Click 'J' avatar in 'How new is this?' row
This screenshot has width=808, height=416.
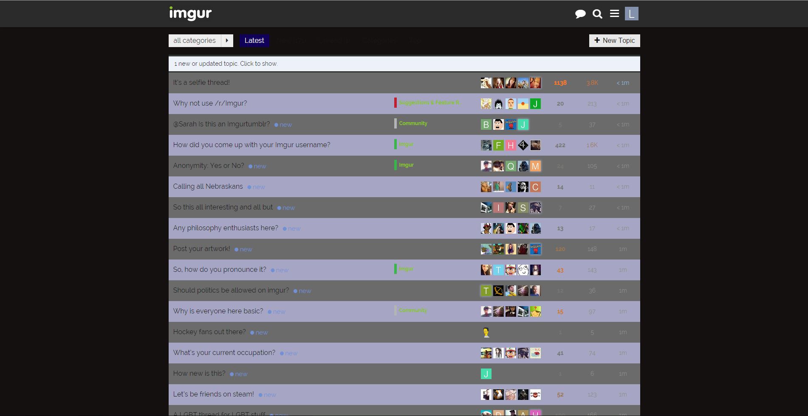[486, 374]
